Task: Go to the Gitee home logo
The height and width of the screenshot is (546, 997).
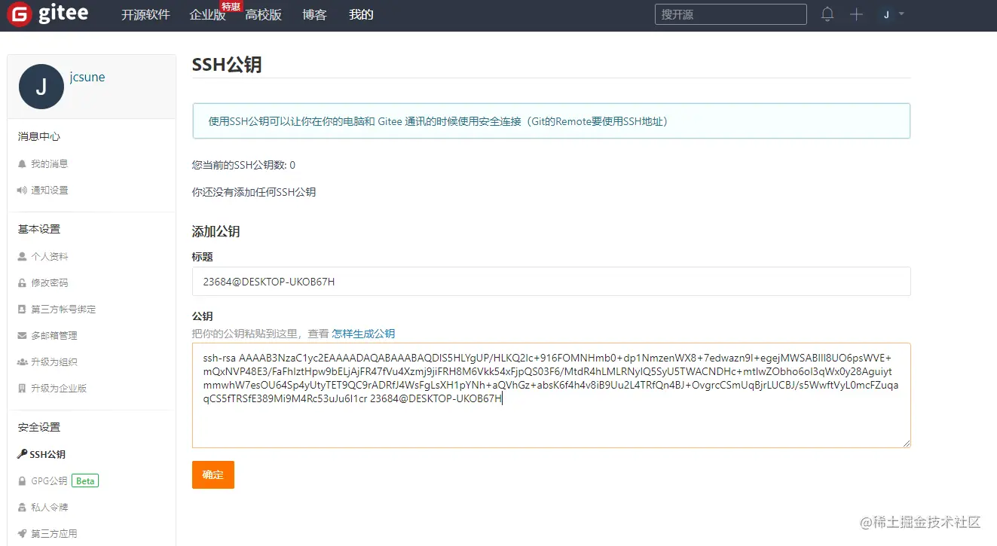Action: pos(48,14)
